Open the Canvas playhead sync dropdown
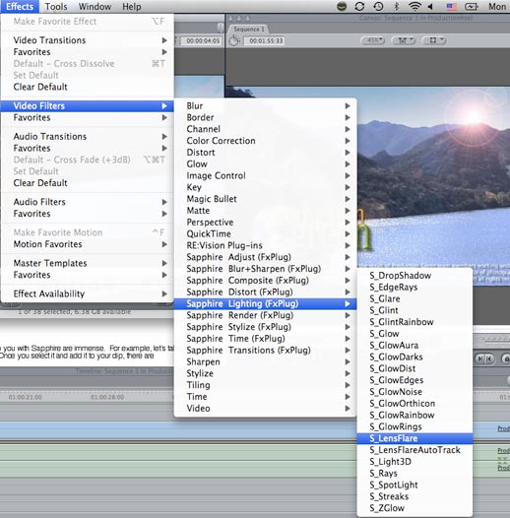Image resolution: width=510 pixels, height=518 pixels. (435, 40)
